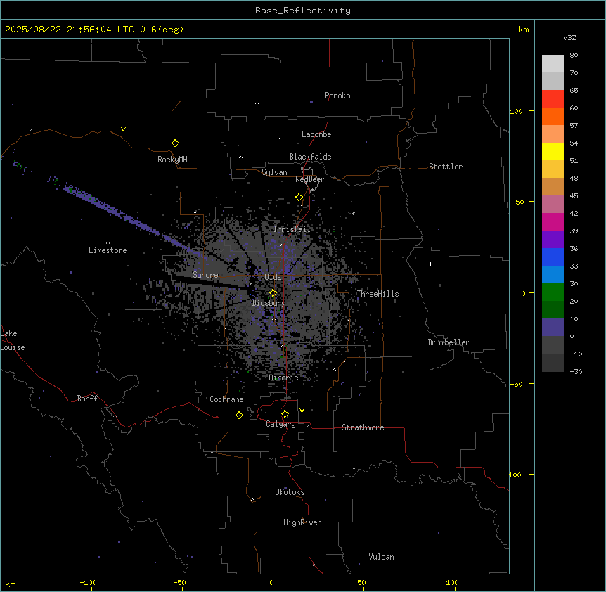Image resolution: width=606 pixels, height=592 pixels.
Task: Click the km unit label at bottom left
Action: coord(10,584)
